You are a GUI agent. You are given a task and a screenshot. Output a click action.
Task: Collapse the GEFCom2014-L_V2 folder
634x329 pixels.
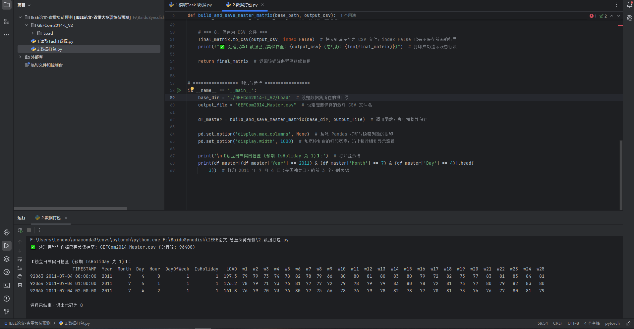point(27,25)
